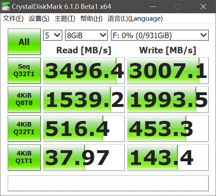This screenshot has width=216, height=196.
Task: Expand the 8GiB test size dropdown
Action: click(86, 35)
